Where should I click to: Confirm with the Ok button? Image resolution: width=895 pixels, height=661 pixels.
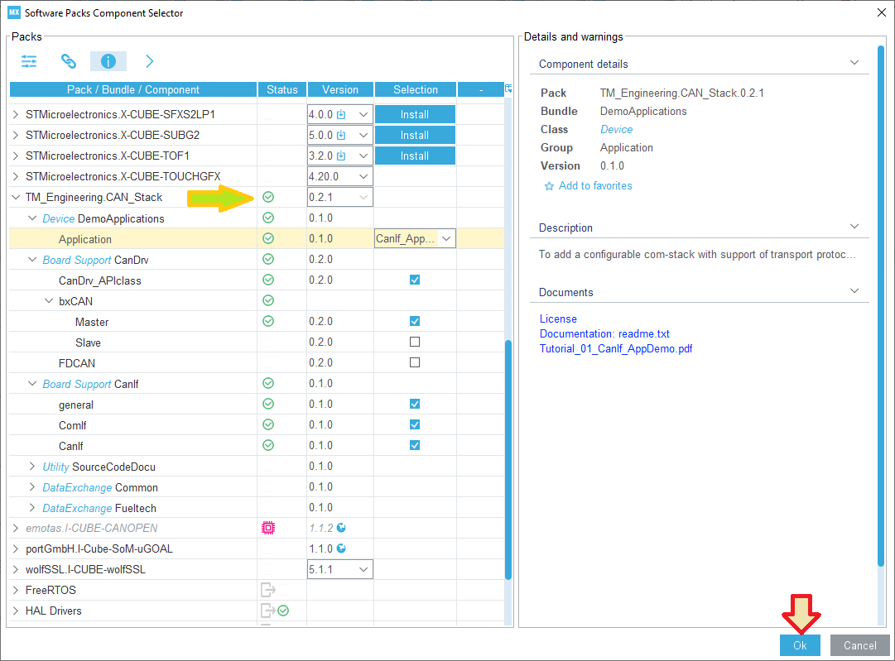point(800,645)
